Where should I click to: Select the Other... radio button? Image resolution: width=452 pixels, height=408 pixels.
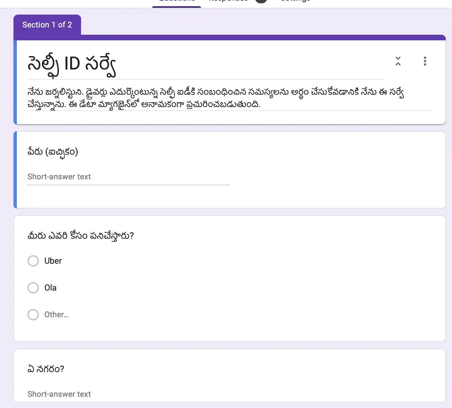(33, 315)
